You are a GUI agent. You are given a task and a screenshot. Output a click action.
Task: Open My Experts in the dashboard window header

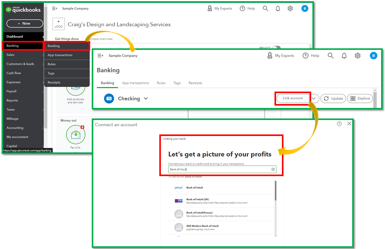(x=220, y=8)
